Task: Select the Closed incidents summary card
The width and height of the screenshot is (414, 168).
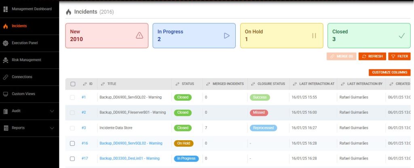Action: tap(369, 35)
